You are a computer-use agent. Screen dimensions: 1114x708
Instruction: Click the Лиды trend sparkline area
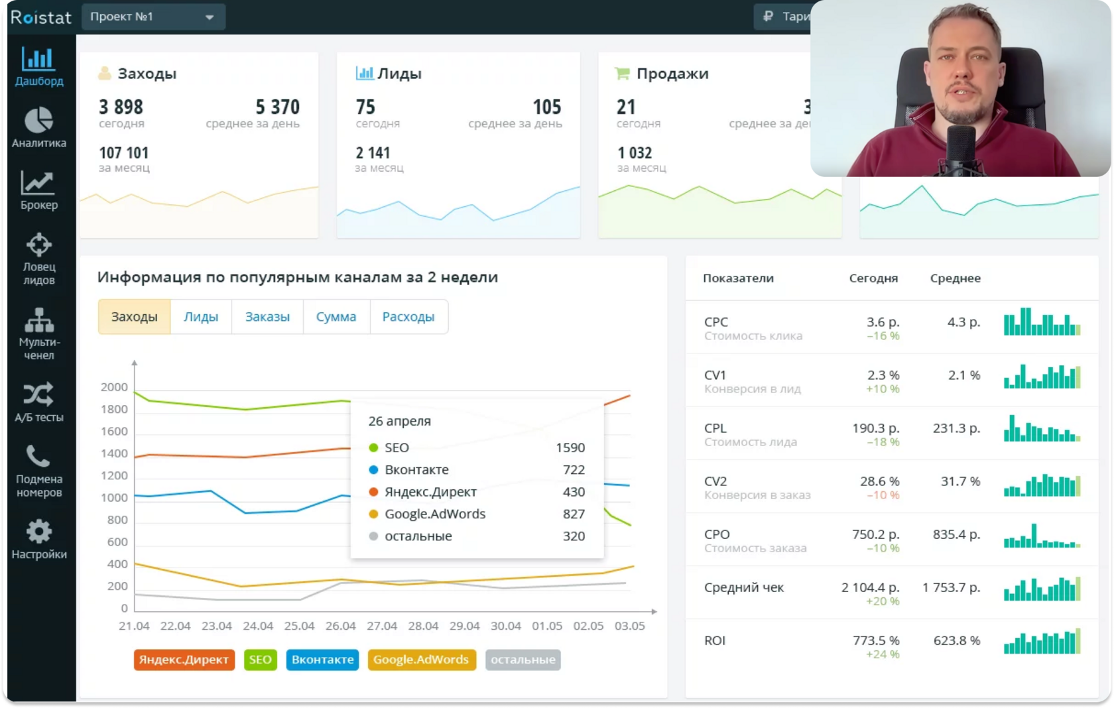[x=458, y=212]
